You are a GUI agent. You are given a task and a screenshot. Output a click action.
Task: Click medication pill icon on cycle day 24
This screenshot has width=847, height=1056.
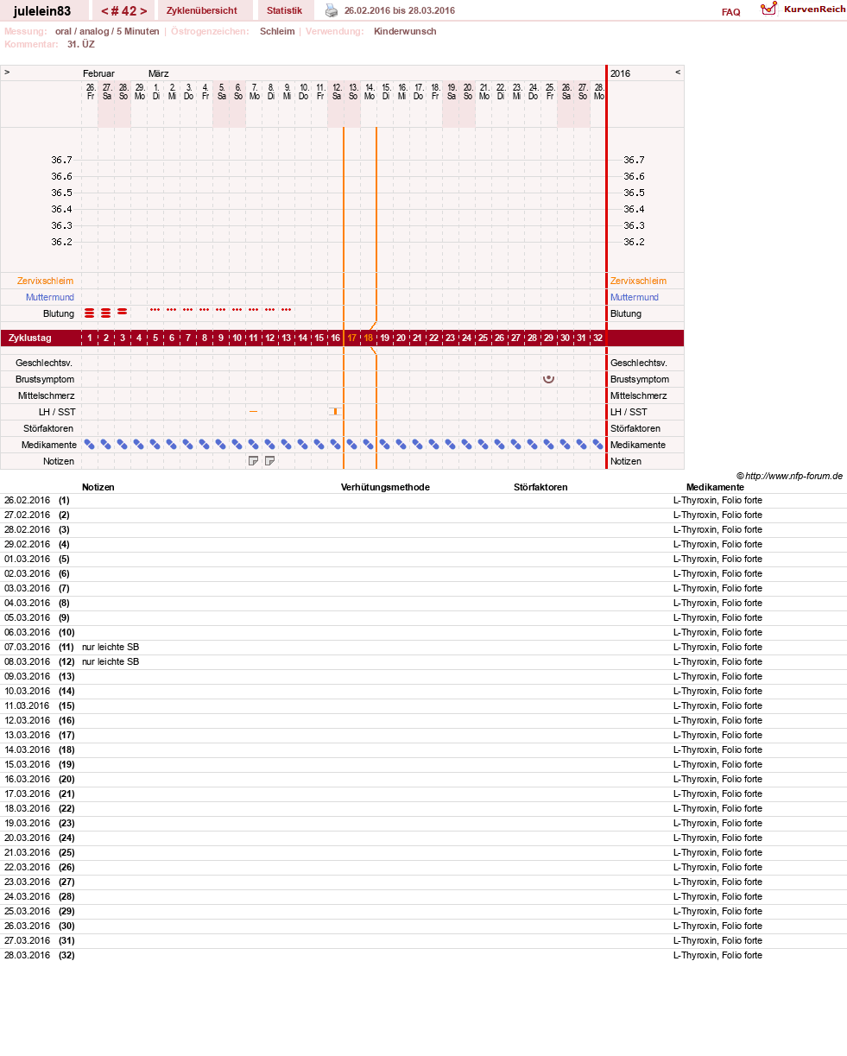[x=466, y=445]
